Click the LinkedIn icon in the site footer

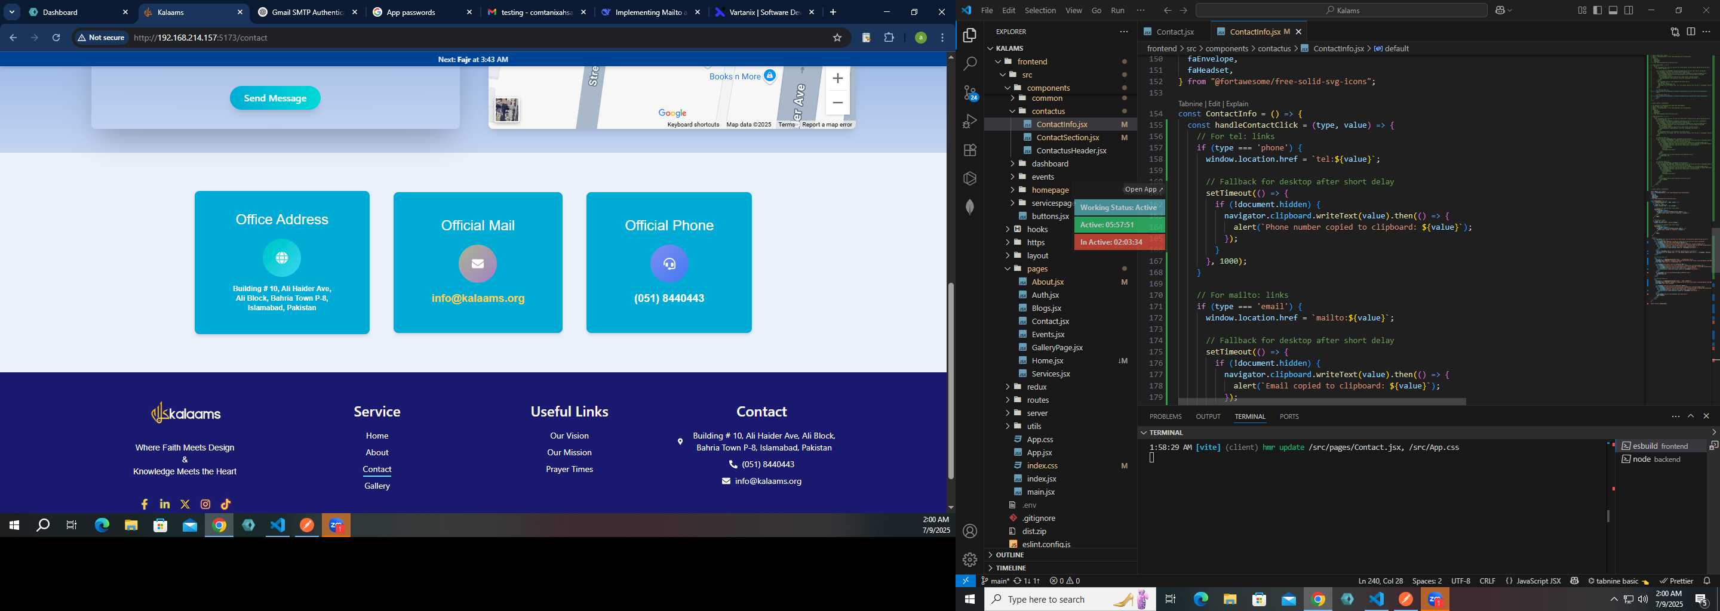click(x=165, y=504)
